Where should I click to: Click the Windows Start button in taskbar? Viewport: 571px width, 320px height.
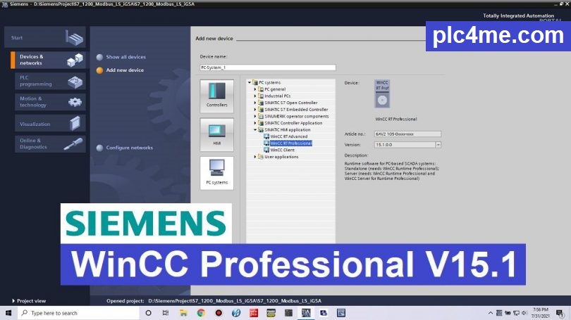click(6, 313)
